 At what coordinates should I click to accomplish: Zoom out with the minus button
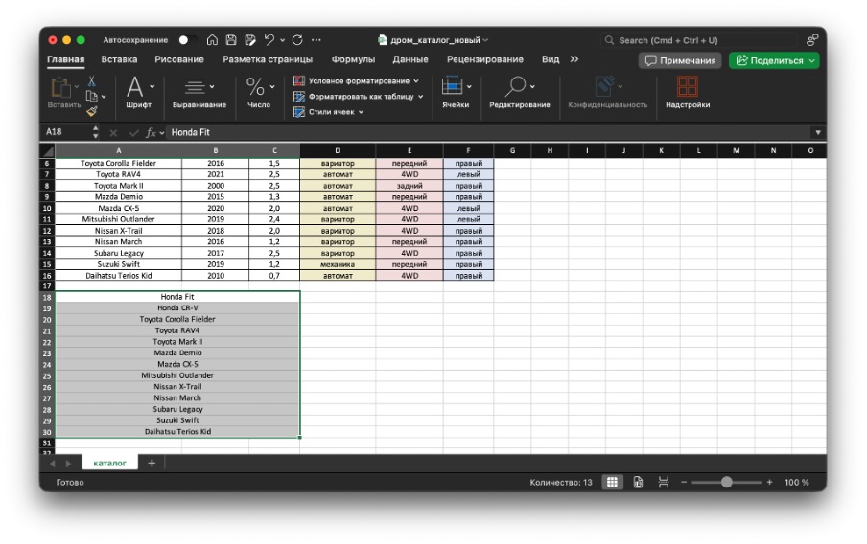coord(684,482)
